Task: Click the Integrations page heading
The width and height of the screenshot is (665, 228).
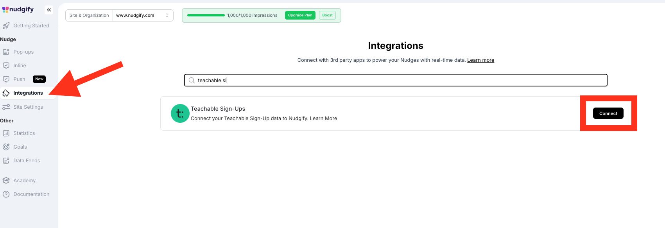Action: (x=396, y=46)
